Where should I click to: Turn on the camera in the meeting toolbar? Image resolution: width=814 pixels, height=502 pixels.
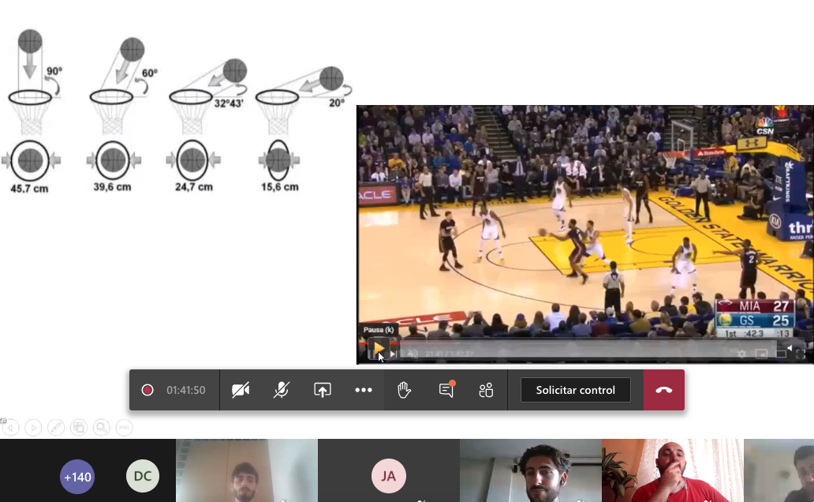point(241,390)
